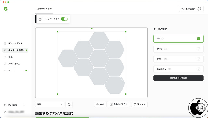The image size is (208, 118).
Task: Click the user account profile icon
Action: 5,112
